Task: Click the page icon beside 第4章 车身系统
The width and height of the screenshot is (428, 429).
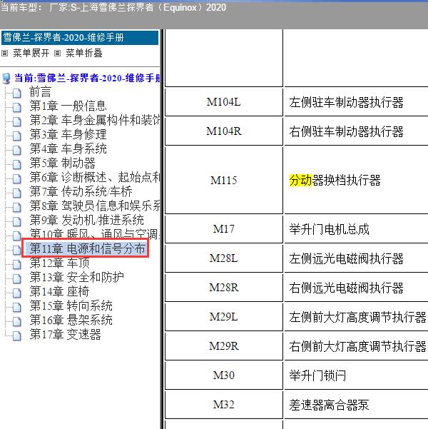Action: (17, 150)
